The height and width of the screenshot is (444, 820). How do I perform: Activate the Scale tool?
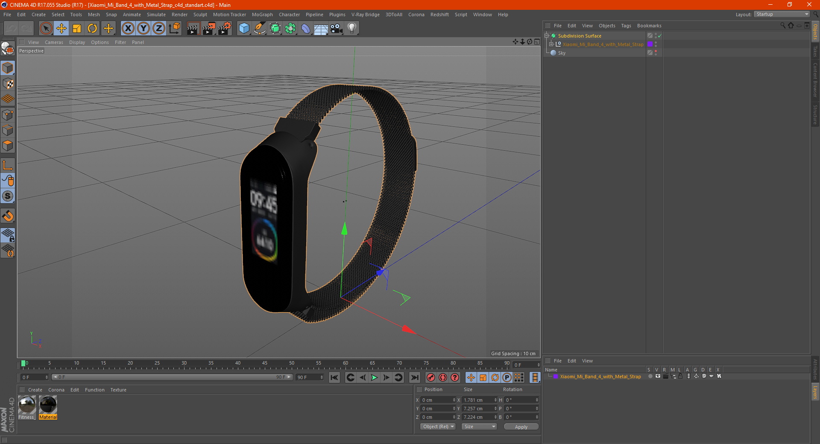[x=77, y=29]
